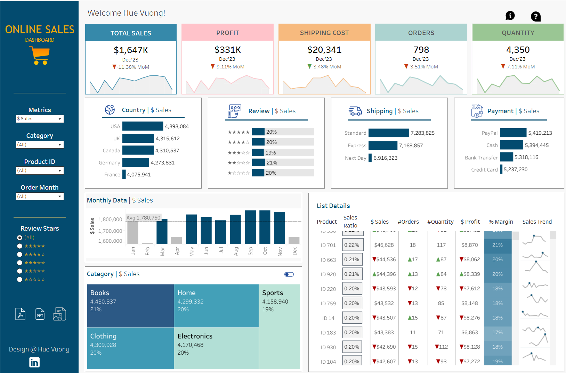566x373 pixels.
Task: Select the three-star review radio button
Action: point(20,263)
